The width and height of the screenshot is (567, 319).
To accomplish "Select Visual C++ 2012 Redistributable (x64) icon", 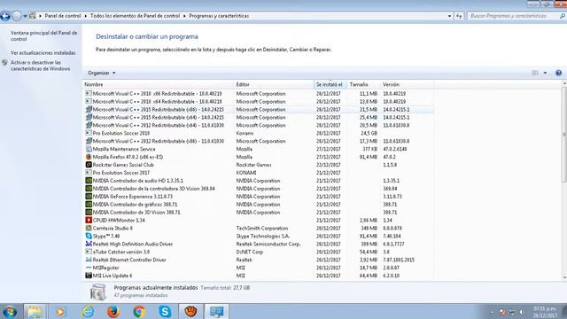I will point(89,125).
